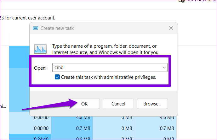Expand the Open combo box dropdown arrow
This screenshot has height=140, width=217.
[x=164, y=67]
